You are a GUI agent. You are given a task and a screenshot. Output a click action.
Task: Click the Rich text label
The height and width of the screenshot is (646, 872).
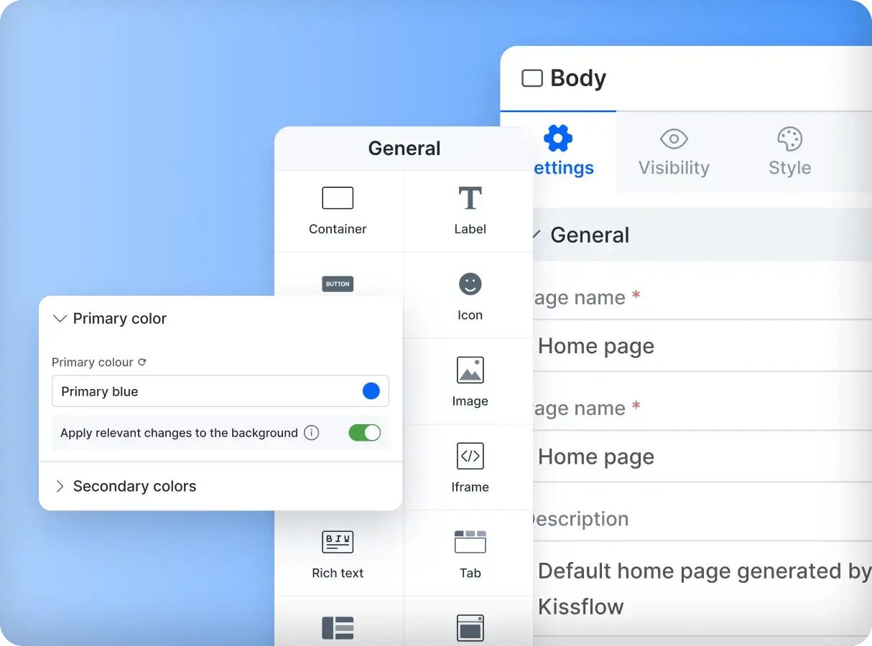click(338, 573)
